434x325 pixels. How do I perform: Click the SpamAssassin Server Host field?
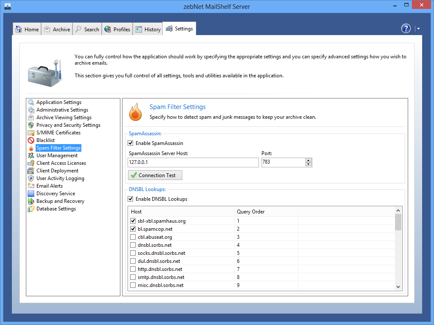tap(193, 163)
